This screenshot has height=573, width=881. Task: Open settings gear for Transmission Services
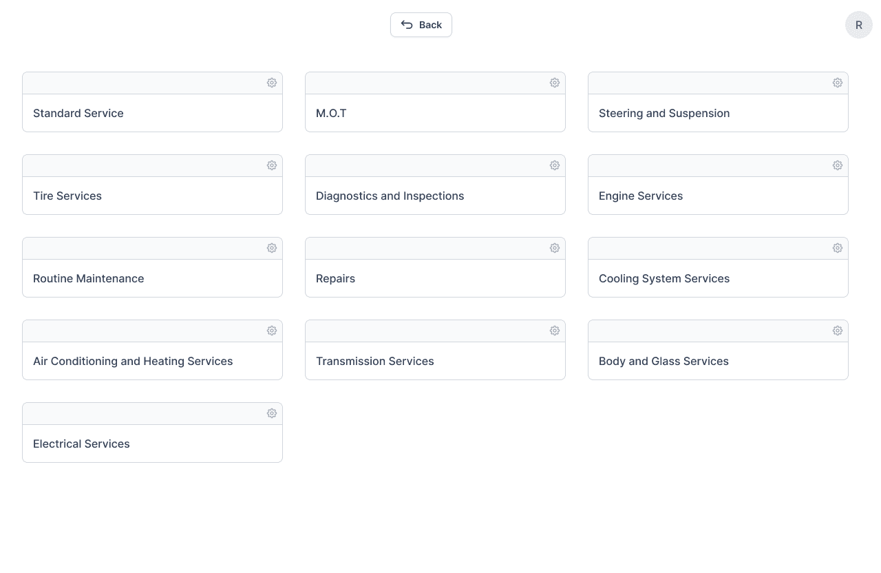pyautogui.click(x=555, y=331)
